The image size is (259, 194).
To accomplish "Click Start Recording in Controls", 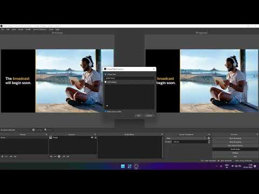I will tap(235, 142).
